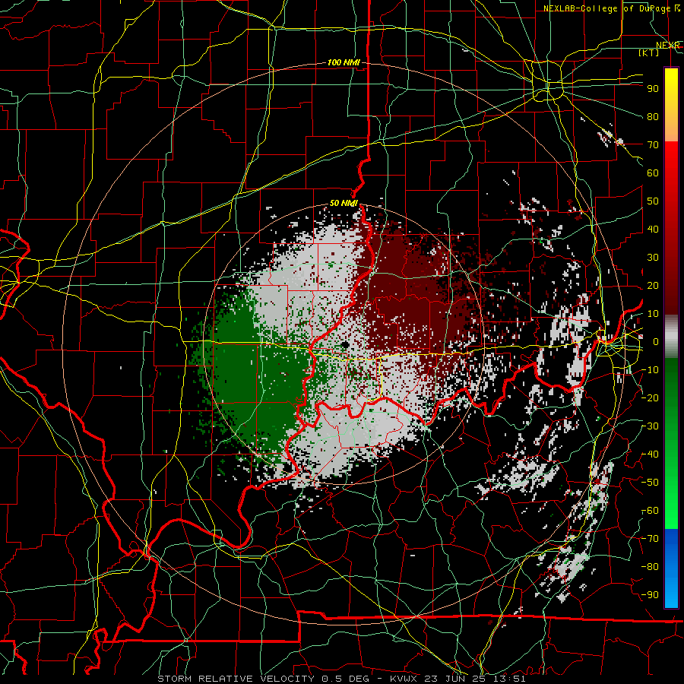Click the "100 NMI" range ring label
684x684 pixels.
point(344,63)
